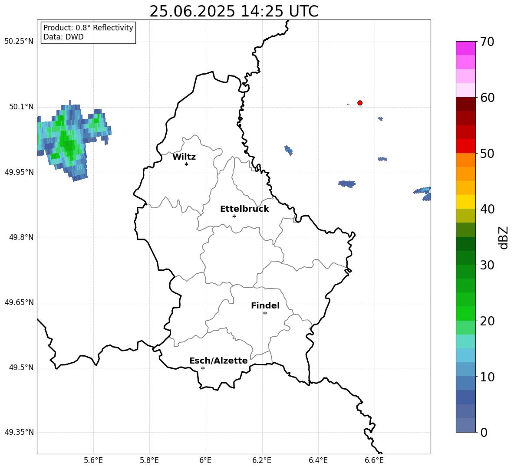This screenshot has height=469, width=514.
Task: Click the colorbar tick value 60
Action: coord(487,98)
